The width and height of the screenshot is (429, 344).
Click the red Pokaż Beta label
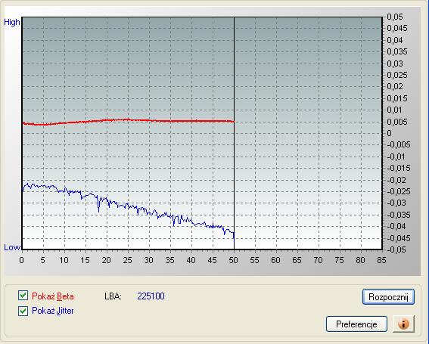click(52, 296)
